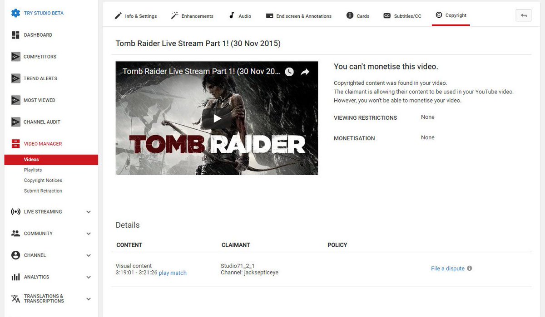Open Copyright Notices submenu item
This screenshot has width=545, height=317.
[x=43, y=180]
